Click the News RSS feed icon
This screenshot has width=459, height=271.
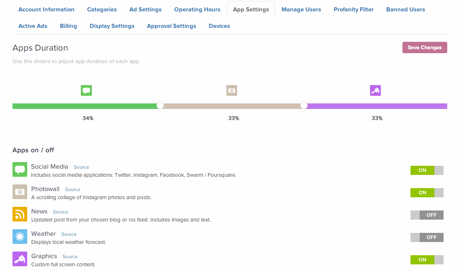click(x=19, y=214)
